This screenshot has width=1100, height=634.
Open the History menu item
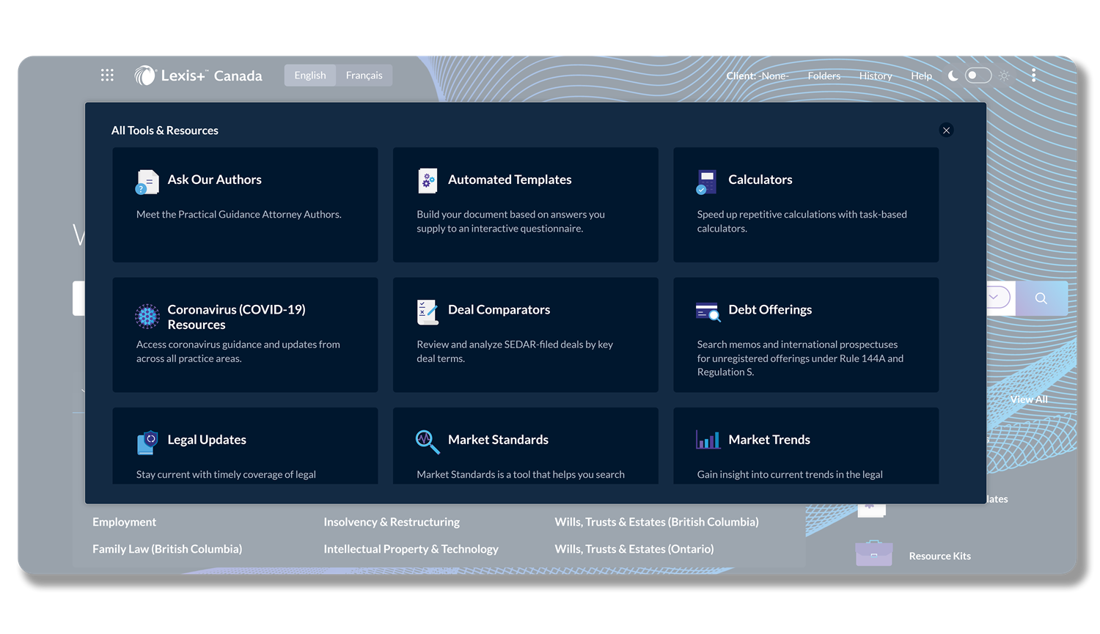point(876,76)
